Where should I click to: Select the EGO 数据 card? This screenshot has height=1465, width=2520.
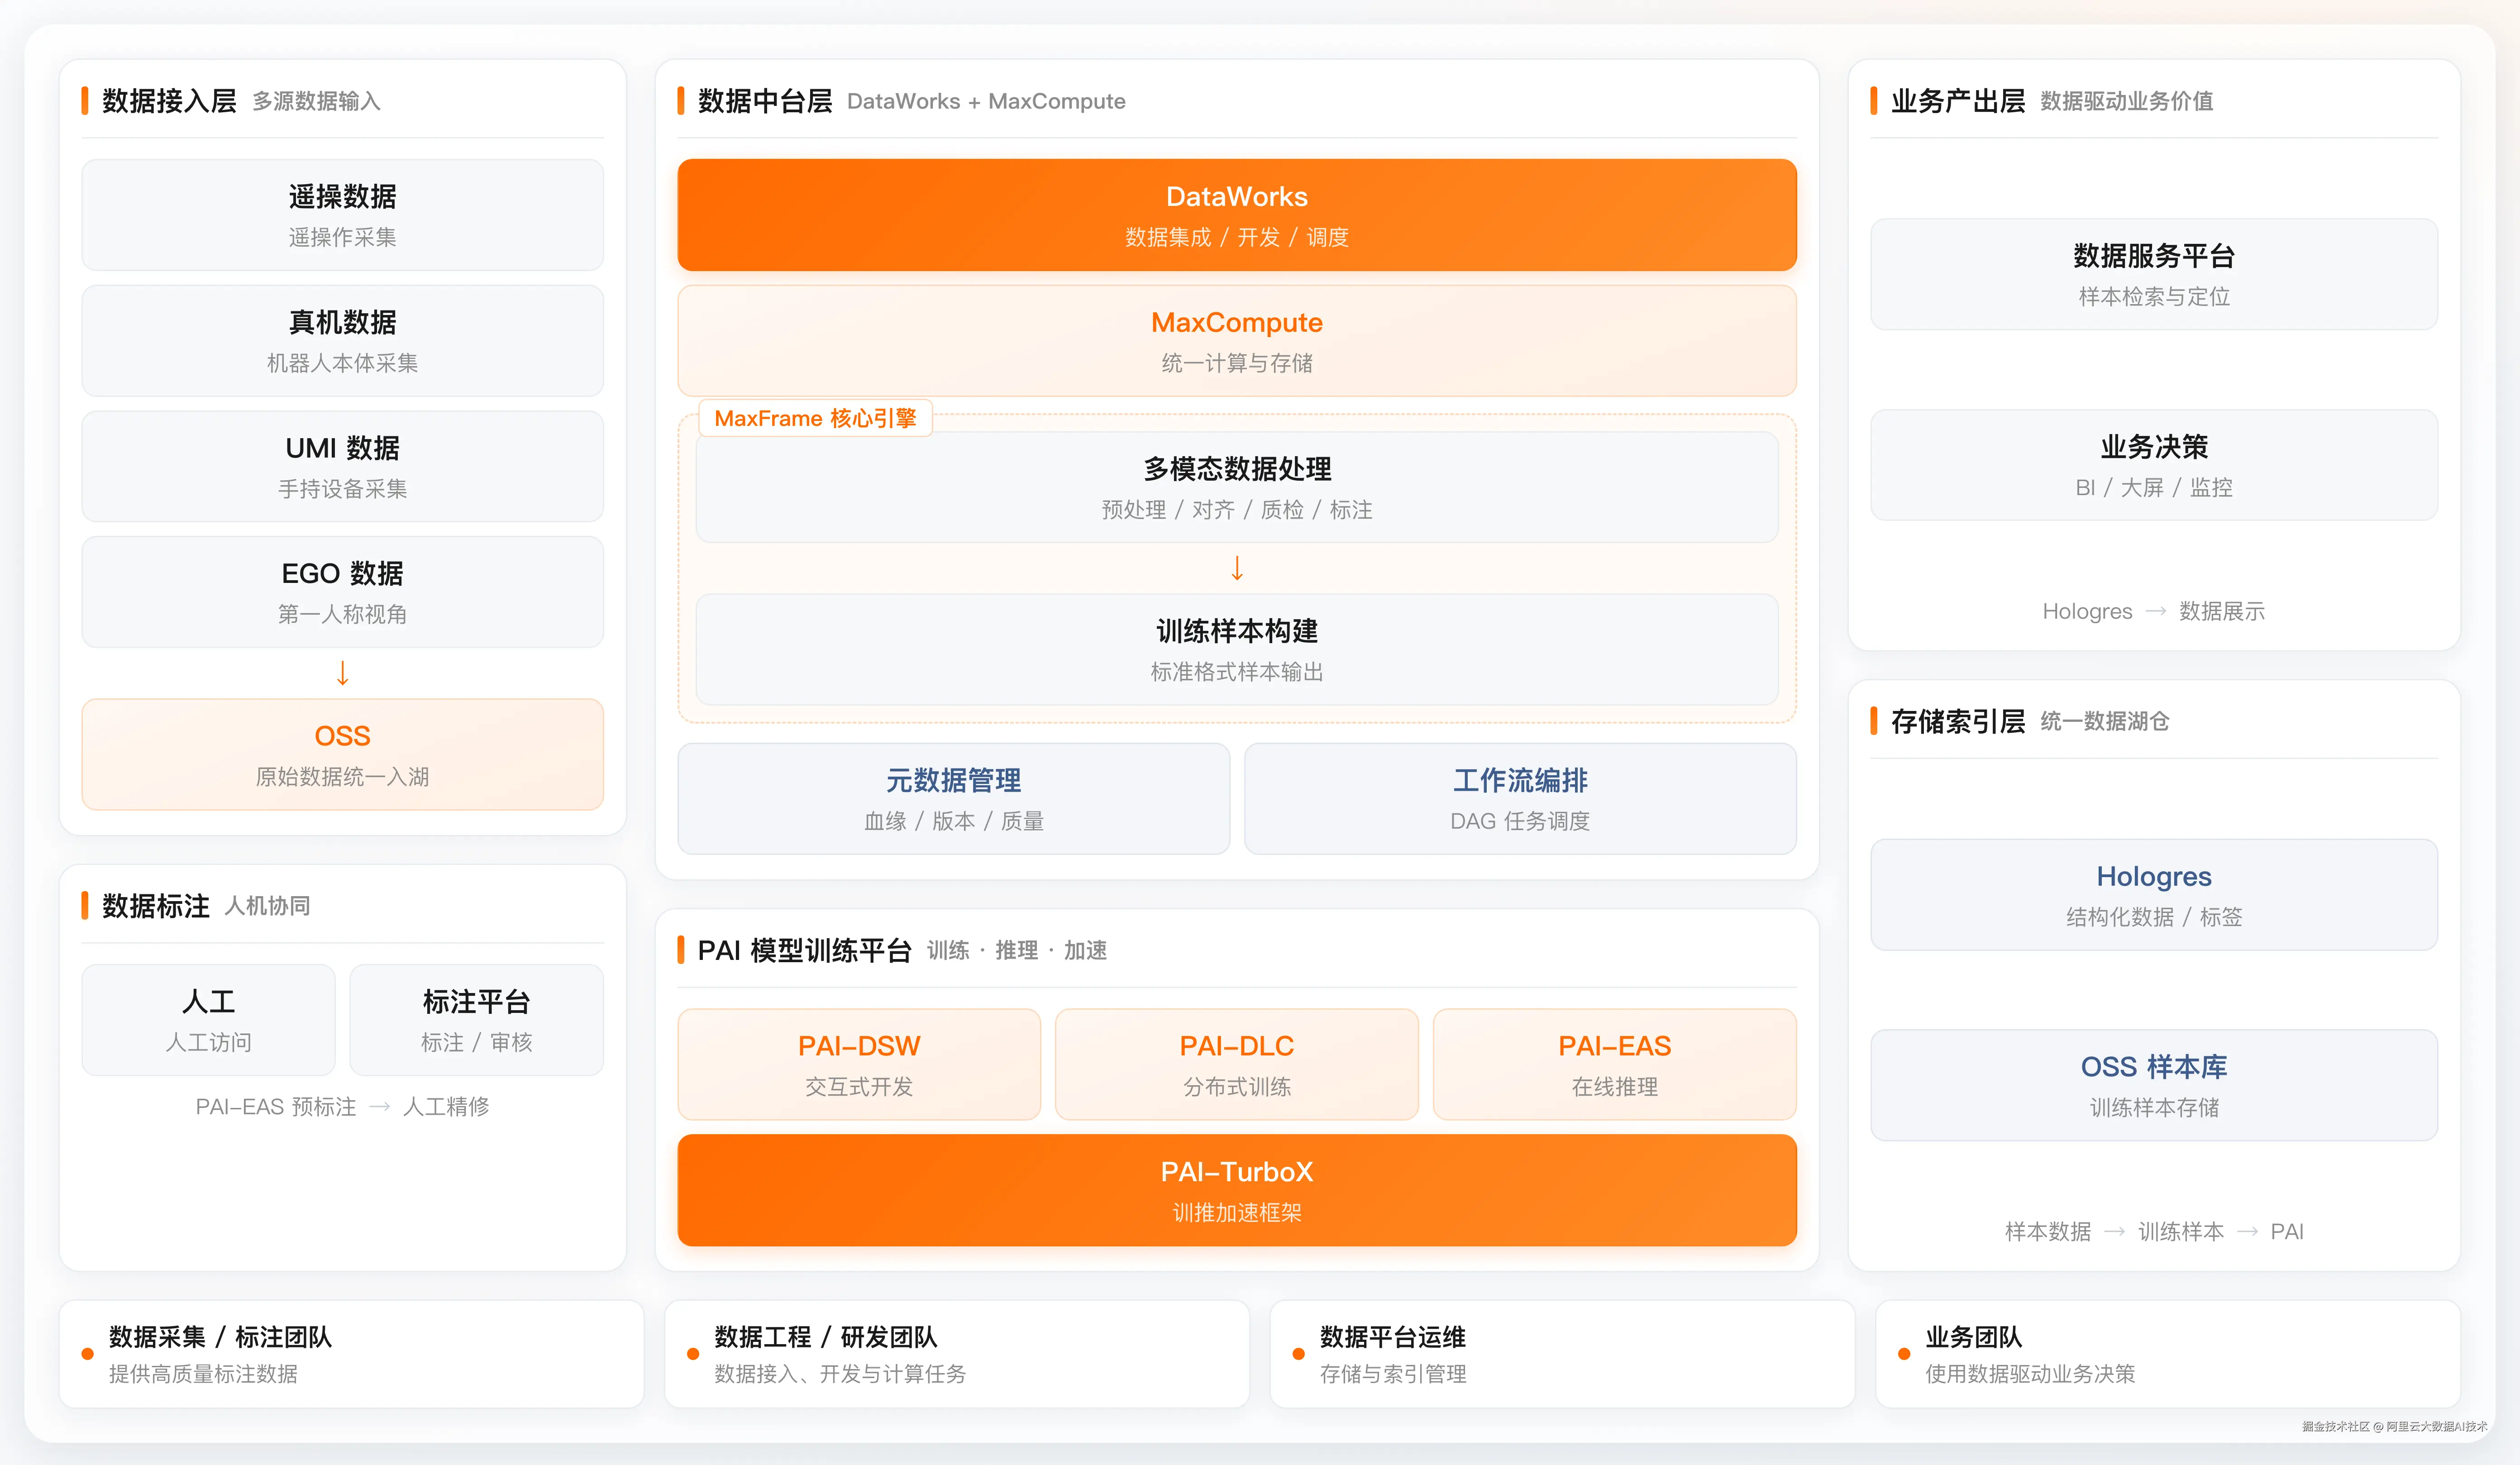[x=342, y=592]
